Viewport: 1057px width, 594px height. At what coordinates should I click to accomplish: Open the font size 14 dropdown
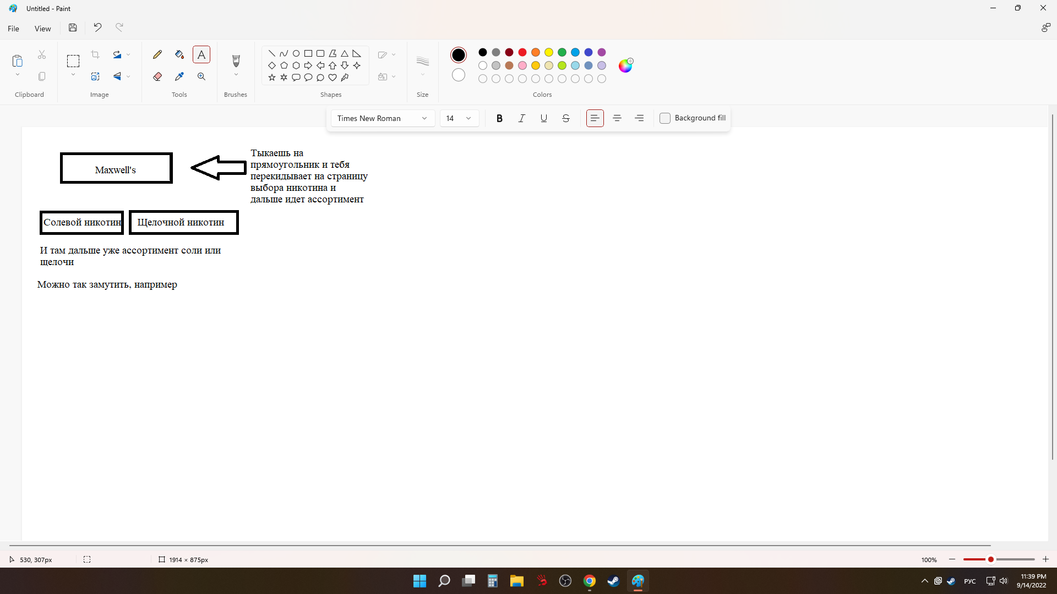tap(459, 118)
